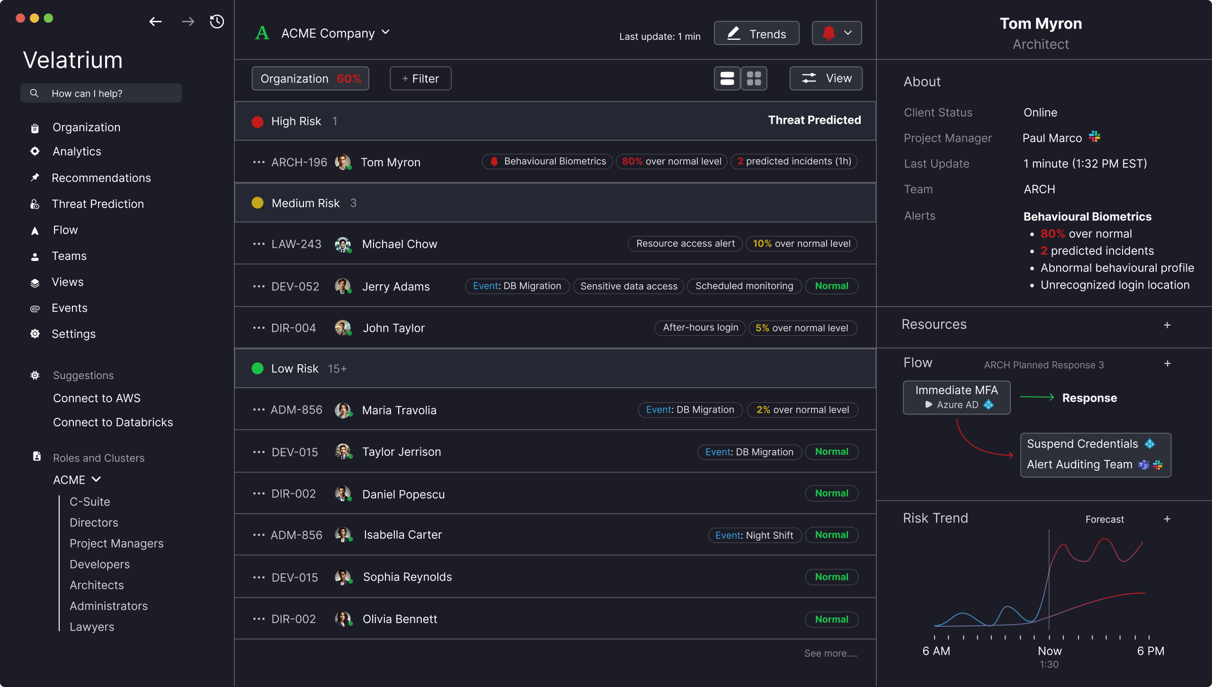This screenshot has width=1212, height=687.
Task: Click the Views layers icon
Action: (x=35, y=283)
